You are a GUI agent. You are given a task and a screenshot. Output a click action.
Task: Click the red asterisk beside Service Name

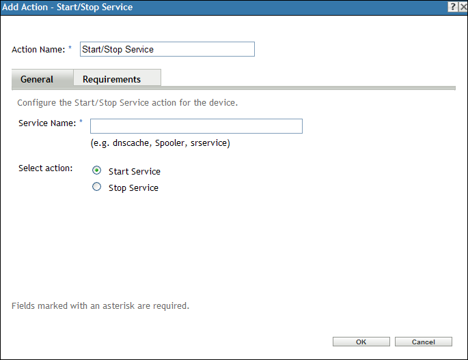81,122
